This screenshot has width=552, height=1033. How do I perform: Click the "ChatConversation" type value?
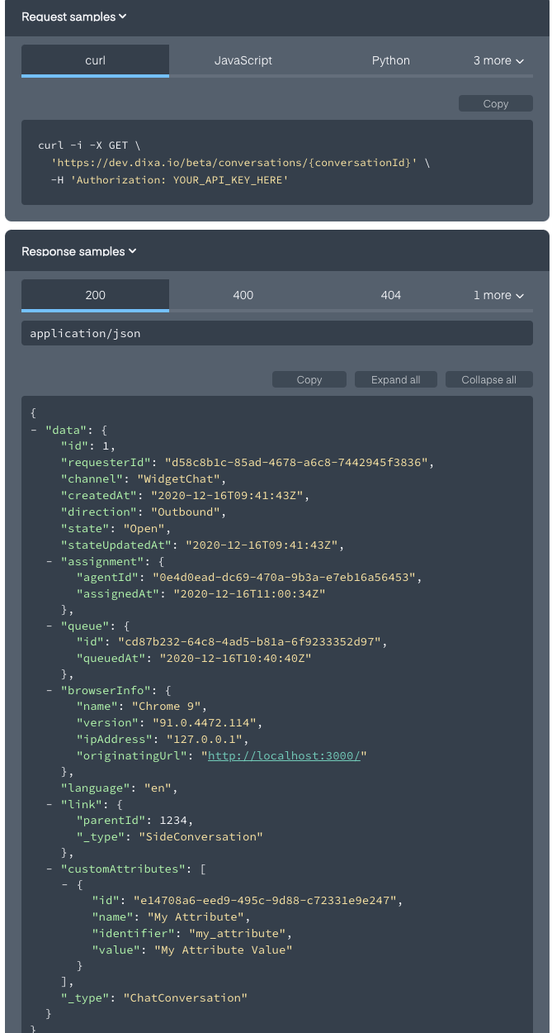185,997
